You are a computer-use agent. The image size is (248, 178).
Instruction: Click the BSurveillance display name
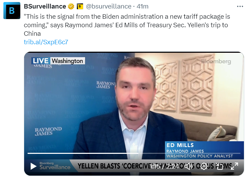[45, 6]
